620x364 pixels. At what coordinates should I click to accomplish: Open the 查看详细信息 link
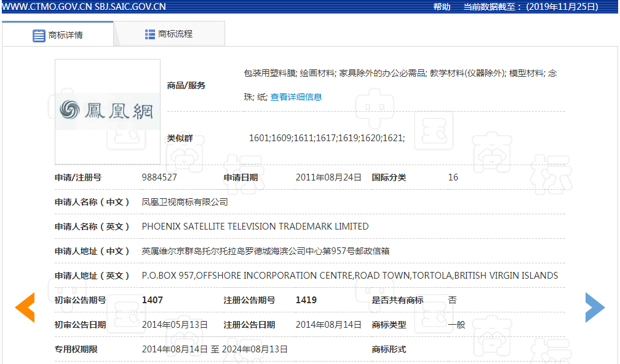click(296, 97)
